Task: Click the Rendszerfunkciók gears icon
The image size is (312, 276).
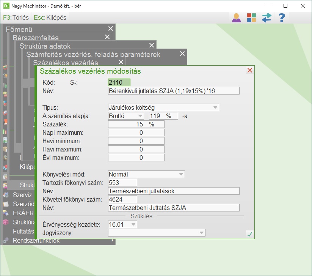Action: click(x=6, y=240)
